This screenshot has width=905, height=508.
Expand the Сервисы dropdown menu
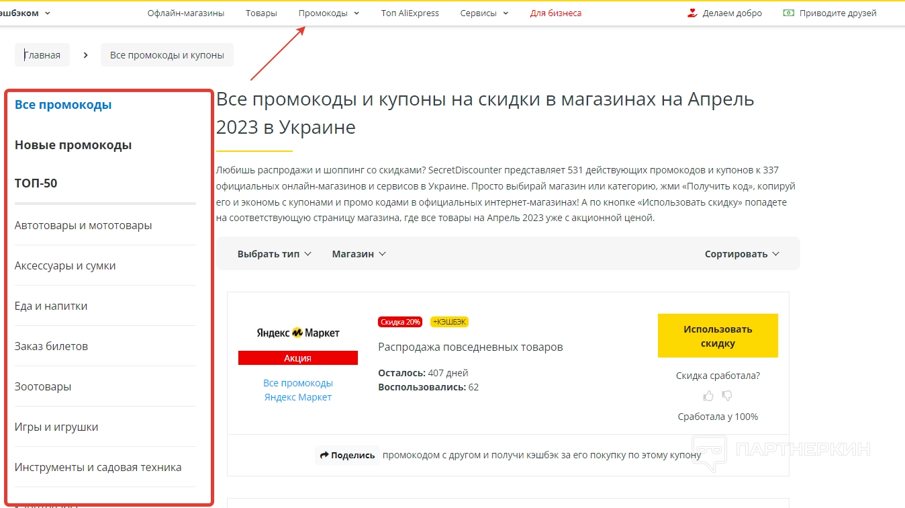(484, 13)
